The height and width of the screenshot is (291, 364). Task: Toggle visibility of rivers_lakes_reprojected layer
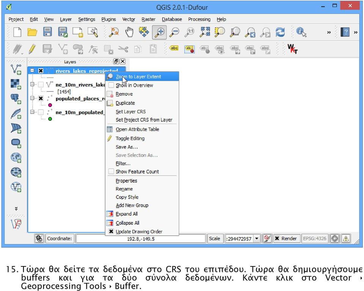[41, 71]
